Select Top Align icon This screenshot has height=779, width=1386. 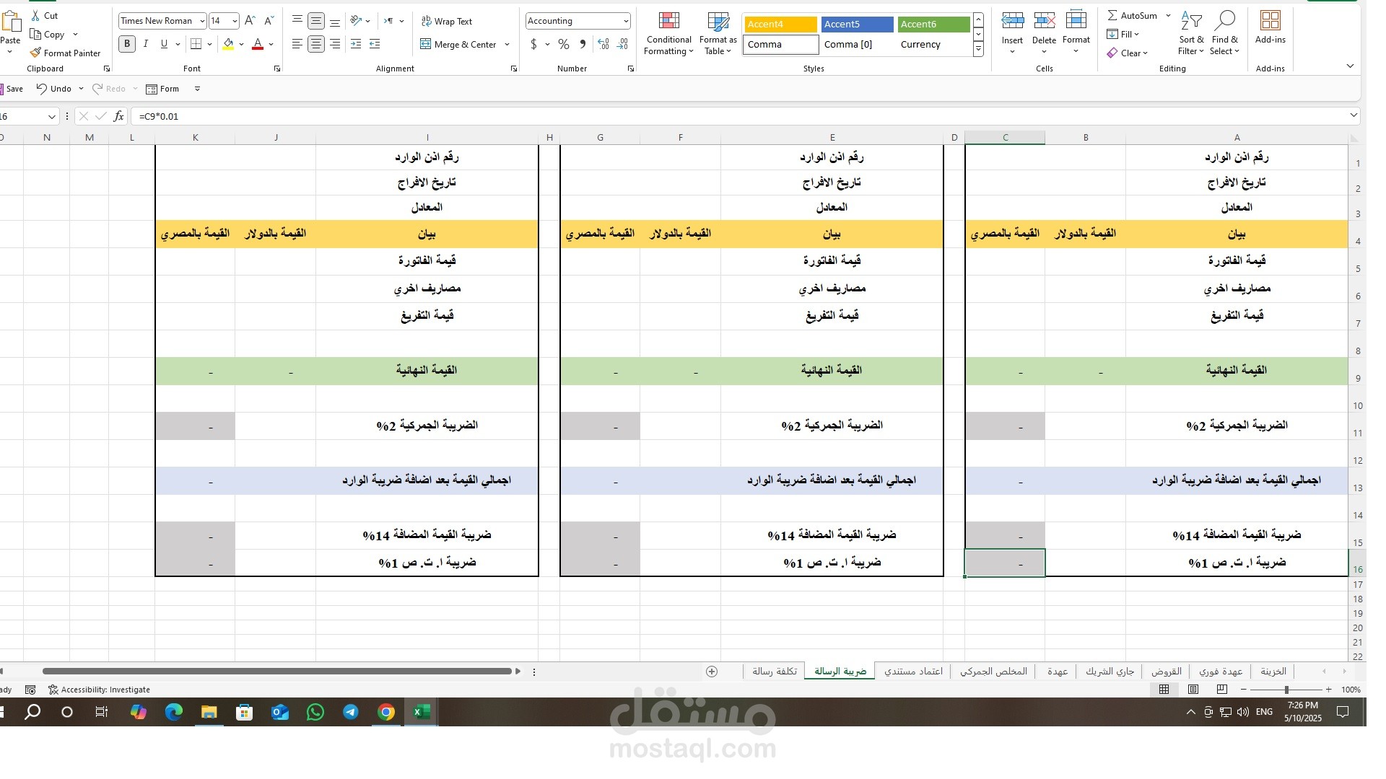click(x=297, y=21)
